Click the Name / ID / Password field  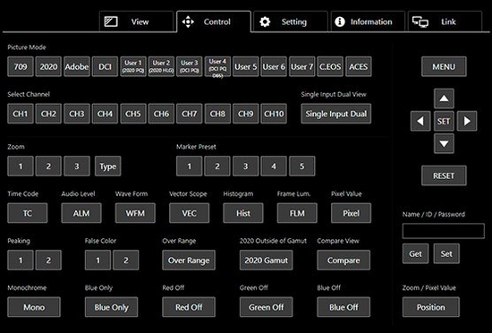(x=444, y=231)
